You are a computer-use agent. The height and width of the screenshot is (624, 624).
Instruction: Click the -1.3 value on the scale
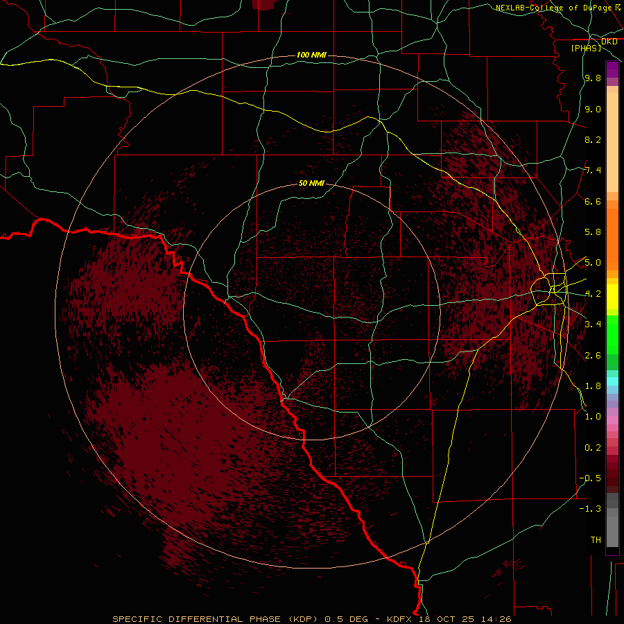click(590, 509)
